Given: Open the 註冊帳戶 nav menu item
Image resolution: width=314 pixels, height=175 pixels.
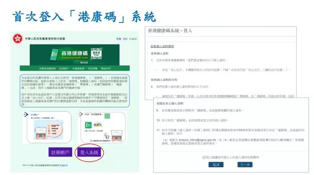Looking at the screenshot, I should coord(64,68).
